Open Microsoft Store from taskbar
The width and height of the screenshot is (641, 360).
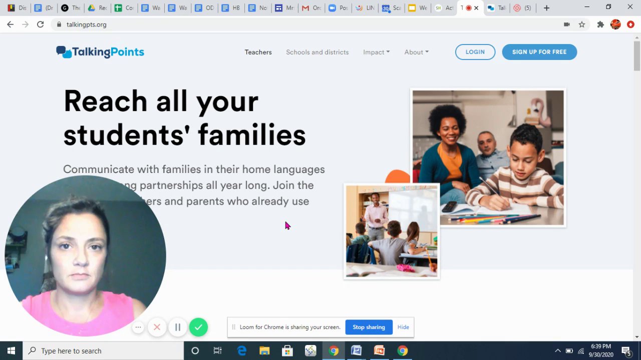click(287, 350)
